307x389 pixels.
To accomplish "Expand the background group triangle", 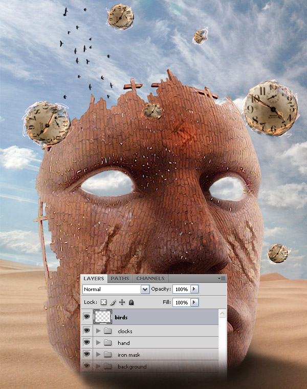I will coord(98,366).
